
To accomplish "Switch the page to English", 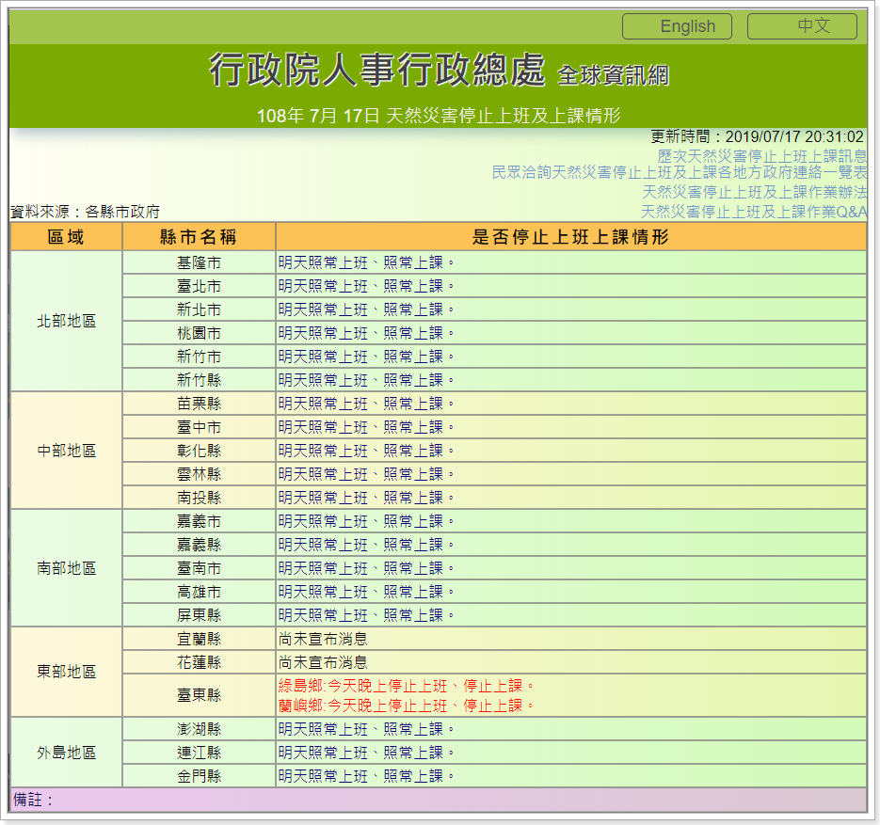I will click(676, 26).
